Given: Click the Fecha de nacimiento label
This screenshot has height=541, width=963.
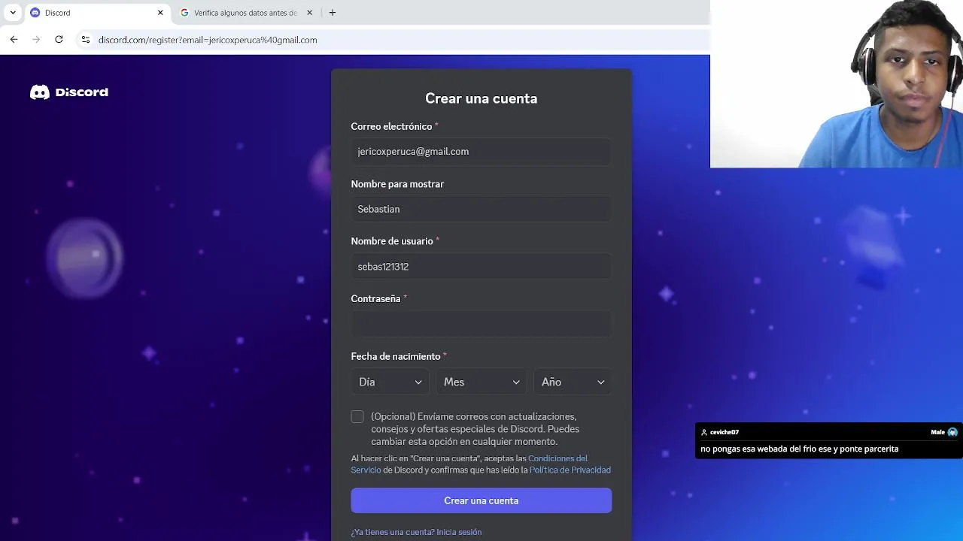Looking at the screenshot, I should (x=396, y=356).
